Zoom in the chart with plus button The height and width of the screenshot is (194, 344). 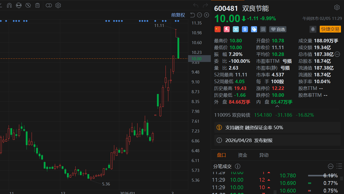(x=207, y=15)
